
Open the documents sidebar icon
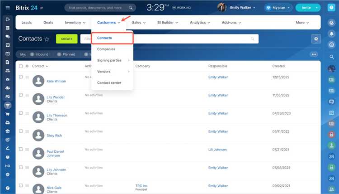click(8, 62)
